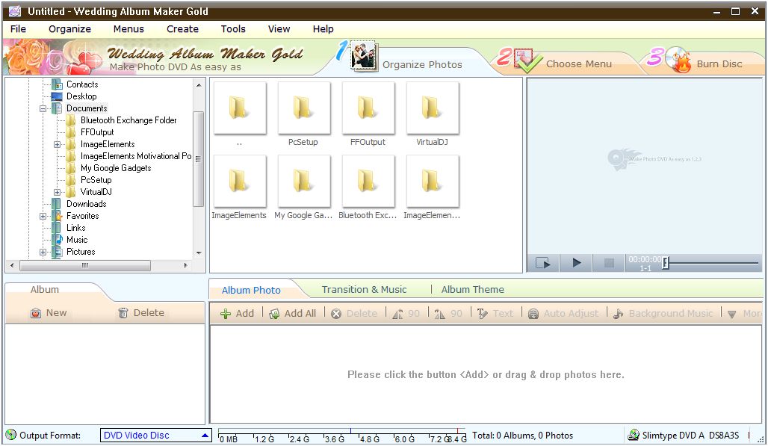
Task: Click the Organize Photos step icon
Action: [364, 58]
